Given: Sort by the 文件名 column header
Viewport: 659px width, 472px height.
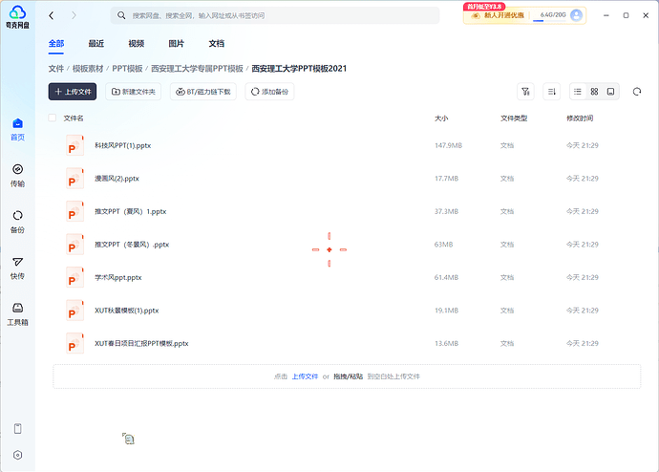Looking at the screenshot, I should (x=74, y=118).
